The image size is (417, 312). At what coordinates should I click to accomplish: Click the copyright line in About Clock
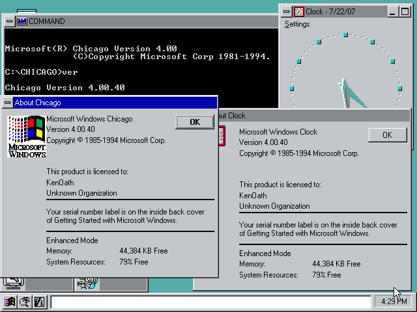coord(299,153)
